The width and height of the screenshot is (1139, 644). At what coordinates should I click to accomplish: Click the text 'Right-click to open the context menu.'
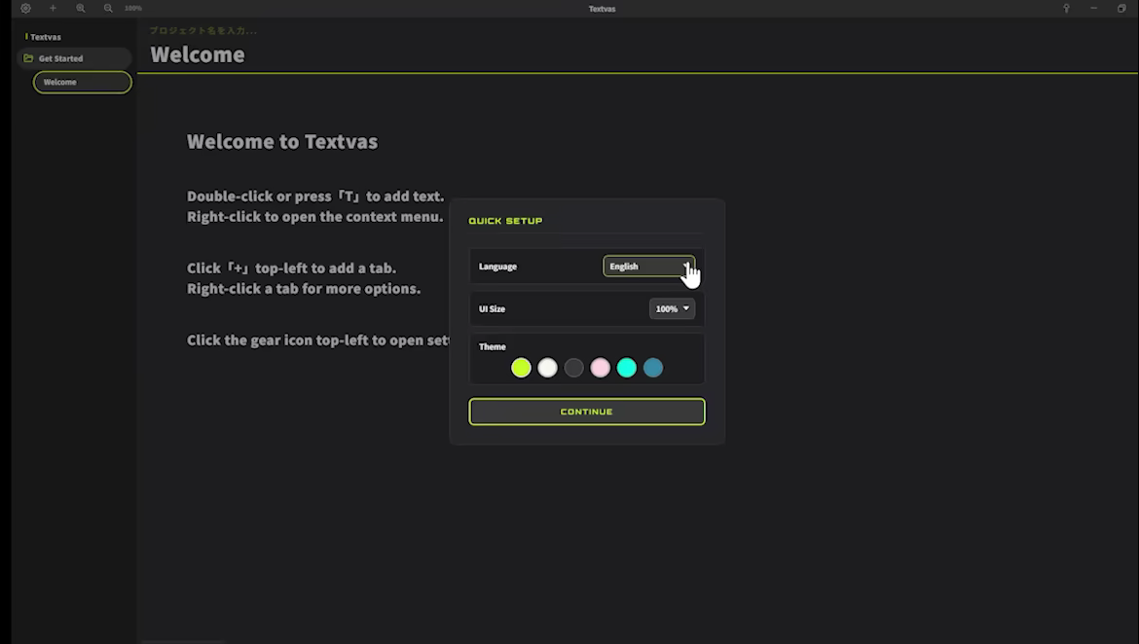coord(315,216)
